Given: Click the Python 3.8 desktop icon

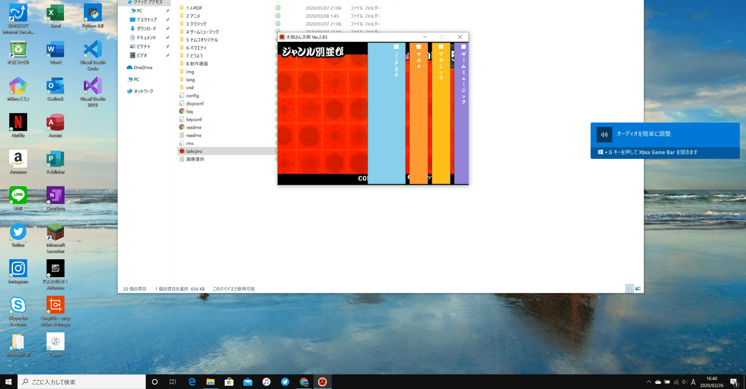Looking at the screenshot, I should point(93,16).
